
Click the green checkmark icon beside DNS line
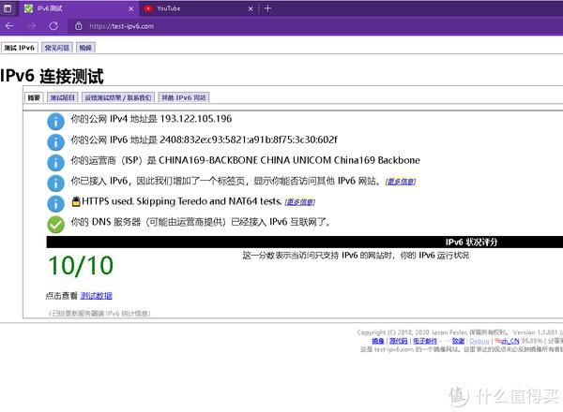(x=55, y=225)
